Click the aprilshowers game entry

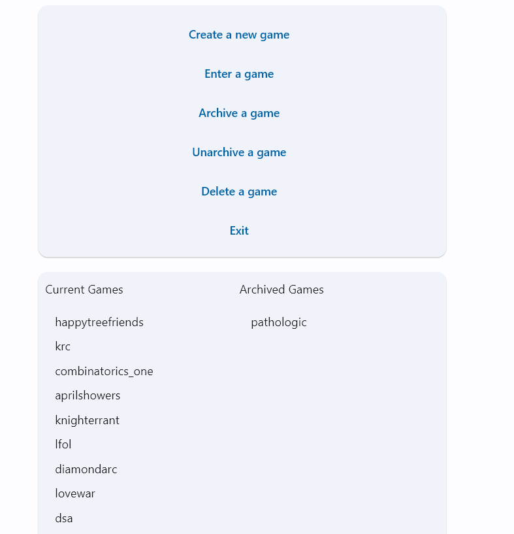click(x=88, y=395)
